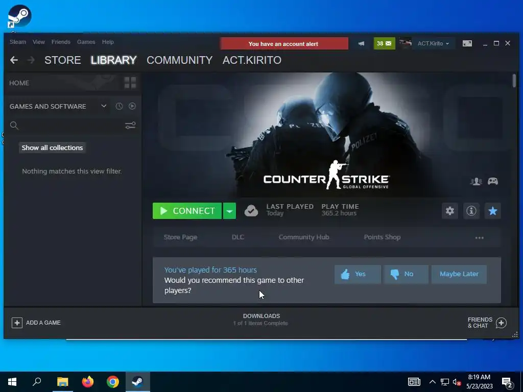Toggle ready-to-play filter icon

pyautogui.click(x=132, y=106)
